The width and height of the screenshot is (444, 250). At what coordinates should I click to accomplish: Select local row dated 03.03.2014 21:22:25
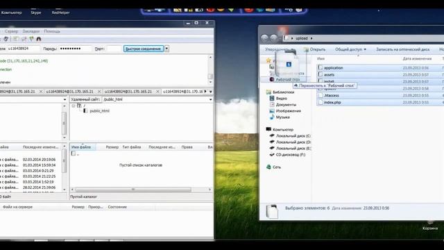[31, 176]
